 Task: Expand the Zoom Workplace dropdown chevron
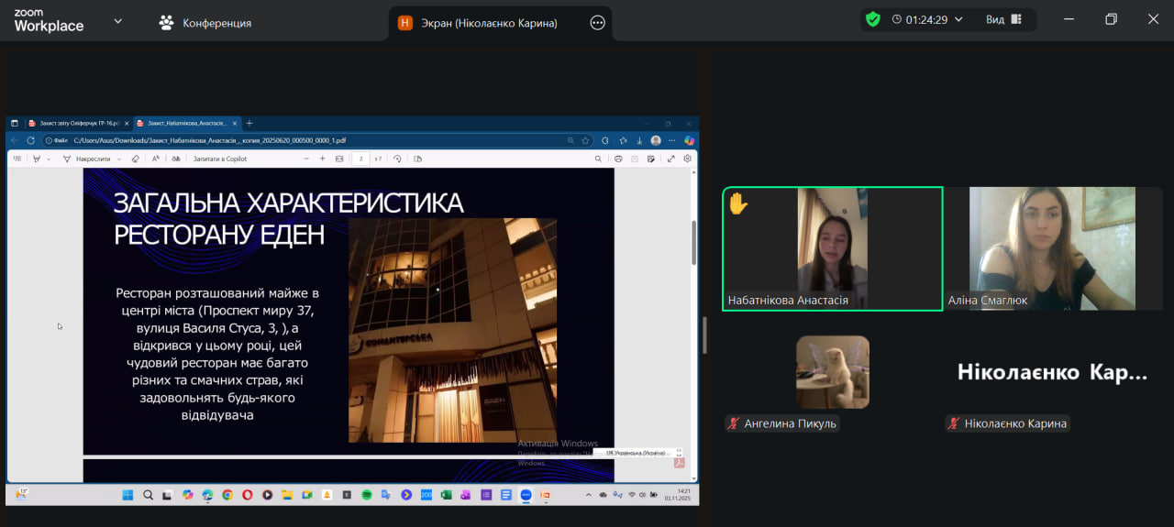[x=117, y=21]
